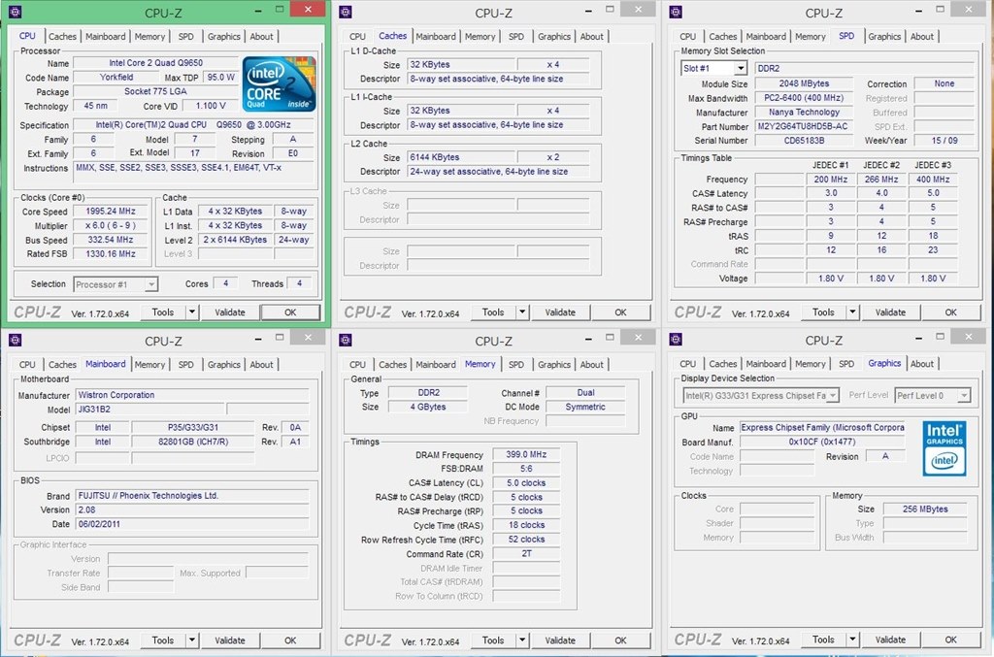Click the Intel Graphics logo badge
The width and height of the screenshot is (994, 657).
click(x=944, y=445)
